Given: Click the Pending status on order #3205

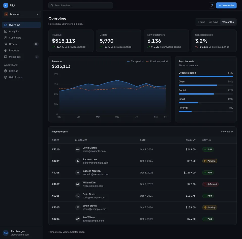Looking at the screenshot, I should point(210,207).
